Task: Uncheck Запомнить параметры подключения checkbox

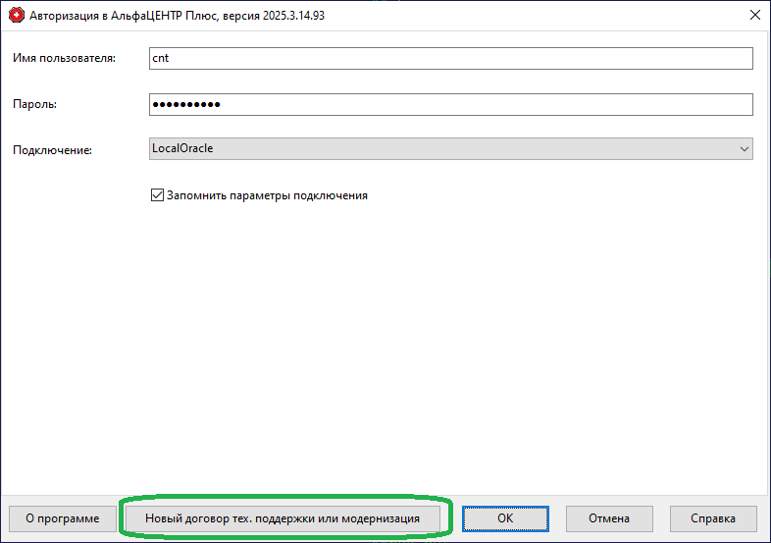Action: pyautogui.click(x=157, y=195)
